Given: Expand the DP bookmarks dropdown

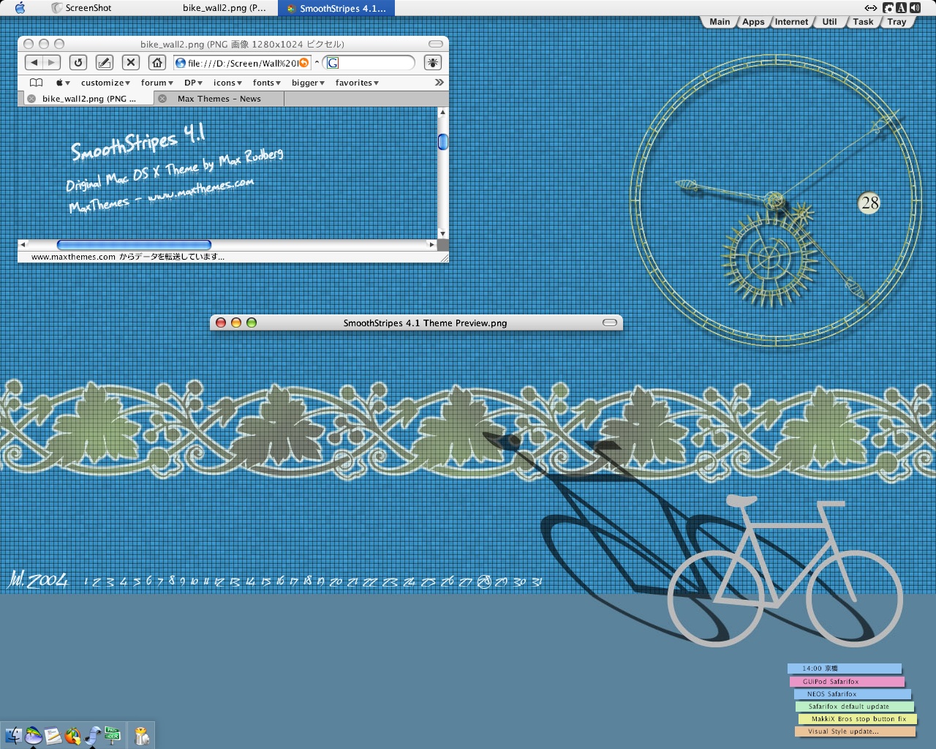Looking at the screenshot, I should point(193,83).
